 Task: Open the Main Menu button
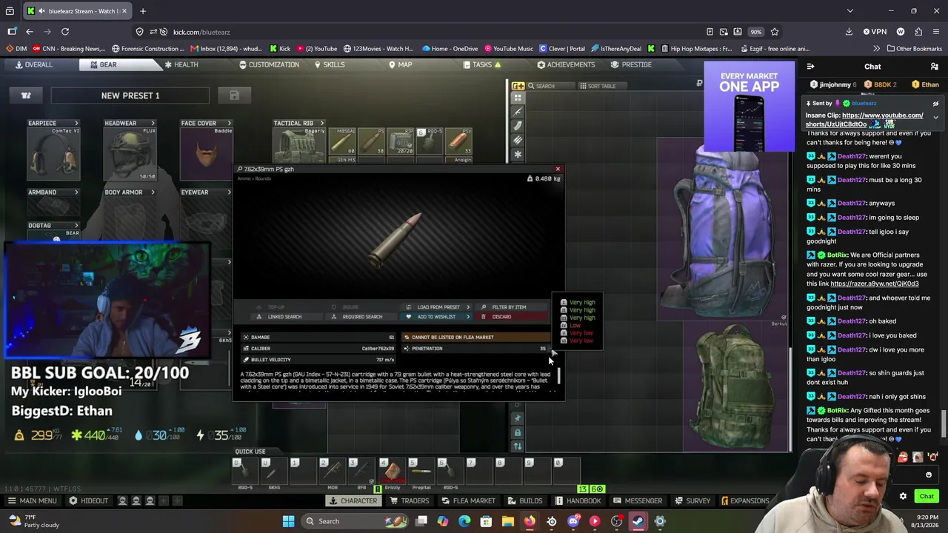coord(32,501)
